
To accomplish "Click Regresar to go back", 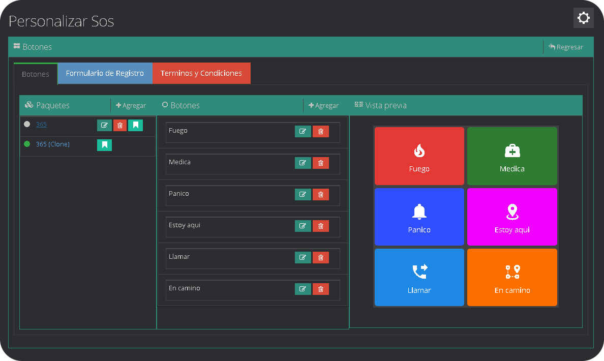I will click(x=566, y=47).
